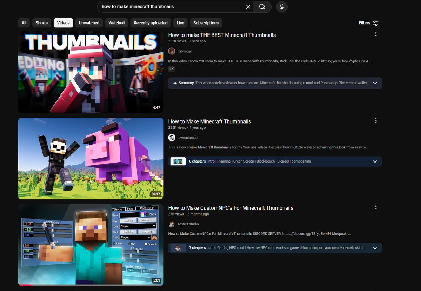
Task: Expand the 7 chapters list
Action: [x=375, y=247]
